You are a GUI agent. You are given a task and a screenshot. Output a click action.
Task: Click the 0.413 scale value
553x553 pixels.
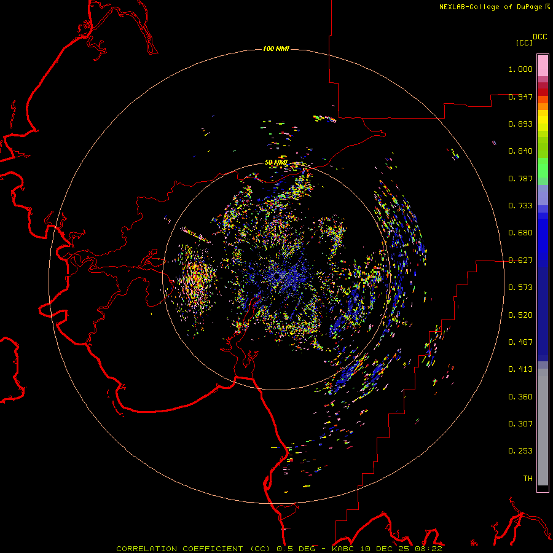point(520,369)
